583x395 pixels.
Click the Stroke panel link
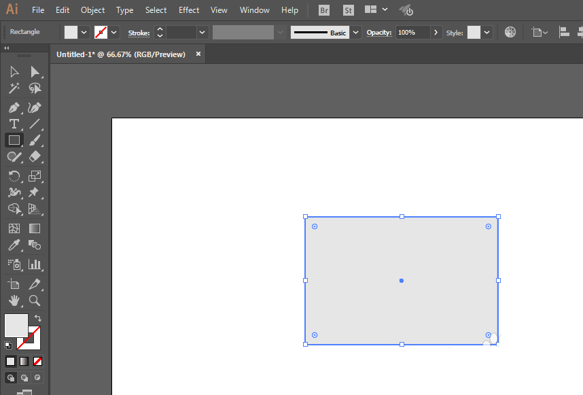pos(139,33)
